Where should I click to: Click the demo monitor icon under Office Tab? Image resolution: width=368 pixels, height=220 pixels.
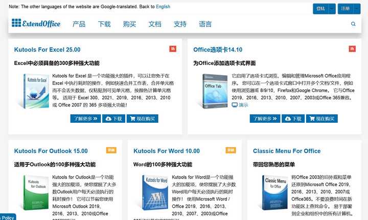click(x=235, y=105)
